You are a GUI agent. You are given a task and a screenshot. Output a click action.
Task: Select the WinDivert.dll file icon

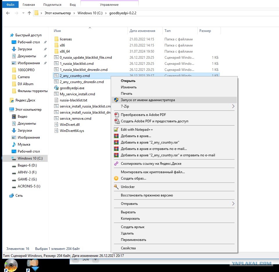tap(56, 125)
